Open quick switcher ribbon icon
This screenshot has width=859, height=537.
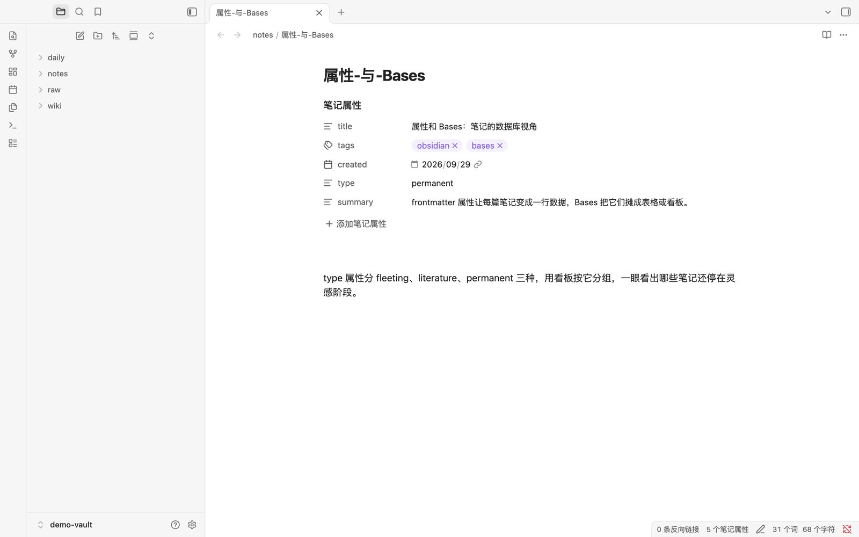[13, 36]
